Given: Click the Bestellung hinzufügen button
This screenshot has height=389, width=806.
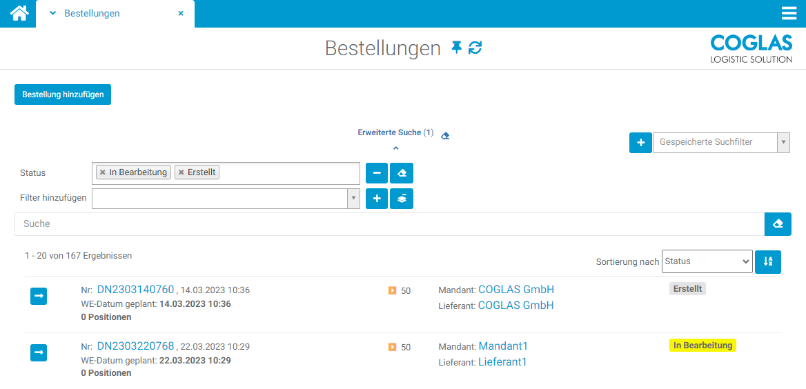Looking at the screenshot, I should click(x=63, y=94).
